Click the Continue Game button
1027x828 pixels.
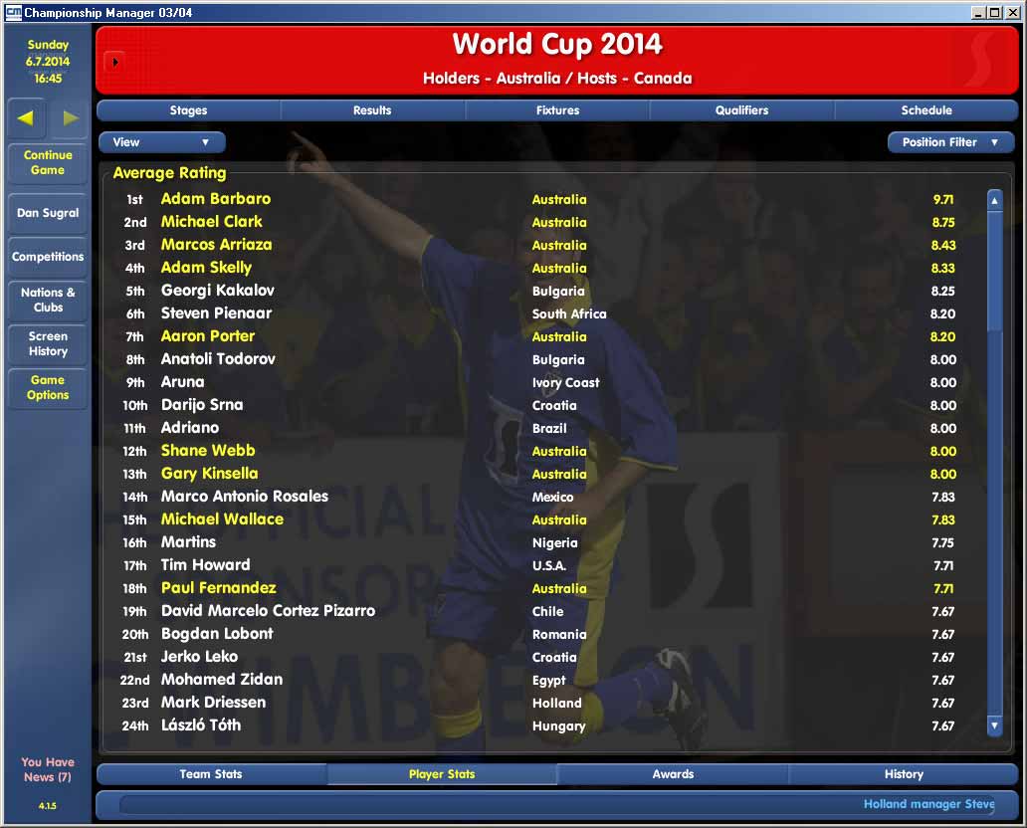48,162
